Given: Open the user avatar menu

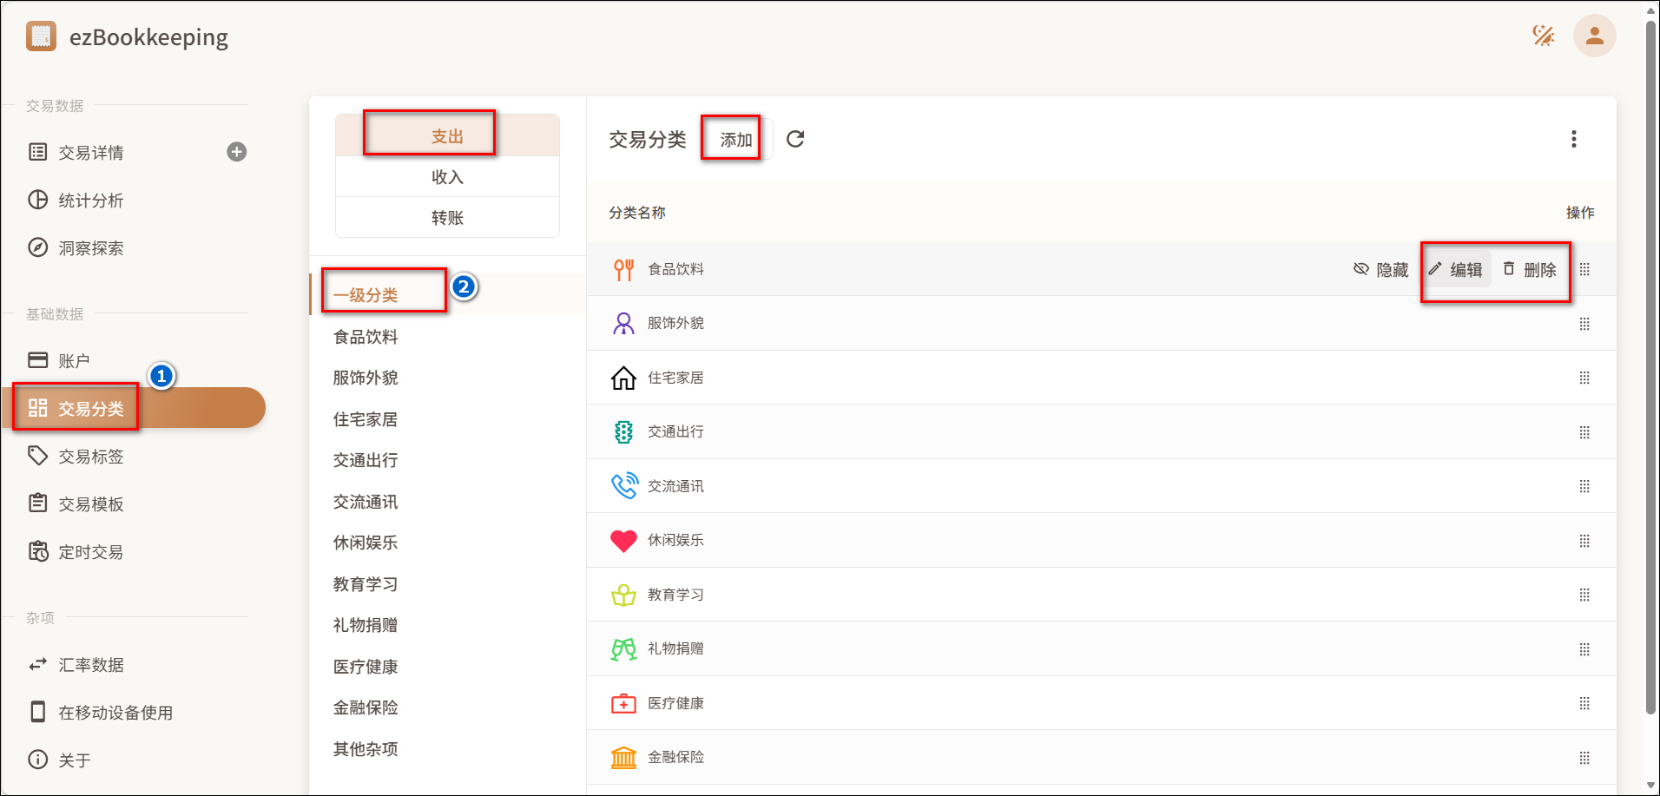Looking at the screenshot, I should (x=1594, y=36).
